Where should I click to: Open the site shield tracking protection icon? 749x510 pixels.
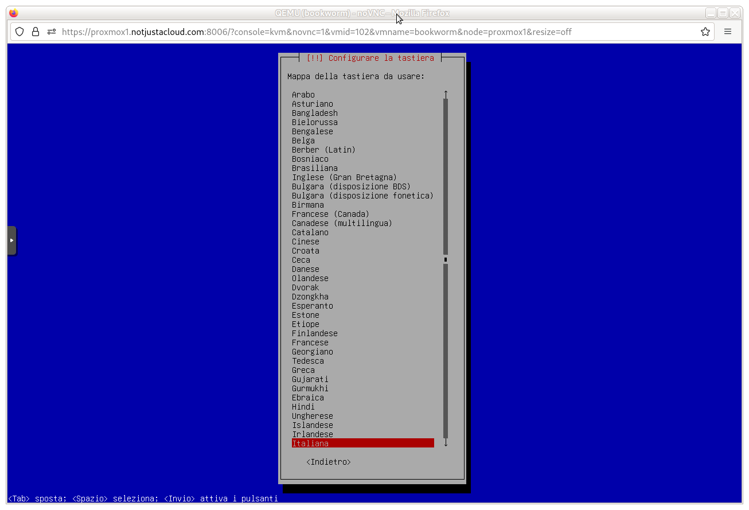coord(19,32)
